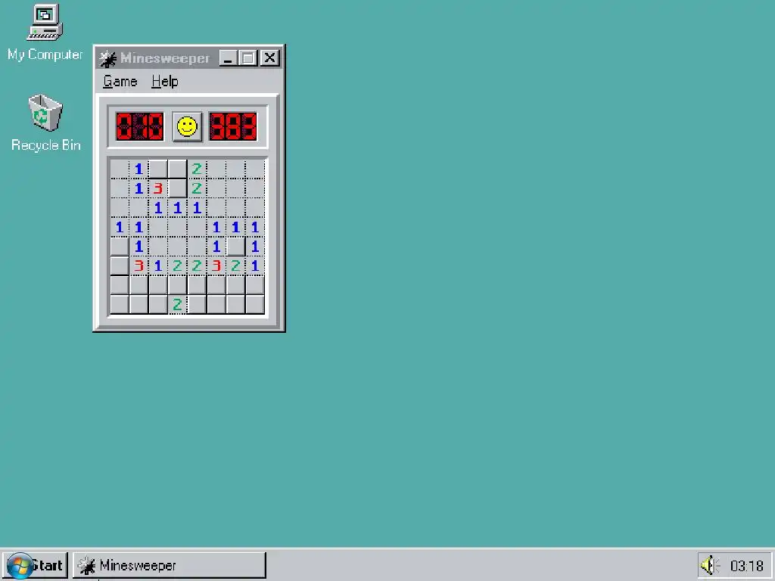Open the Start menu
Viewport: 775px width, 581px height.
tap(36, 565)
